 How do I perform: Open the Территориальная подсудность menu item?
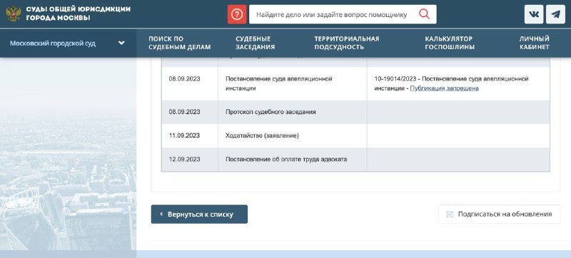(x=347, y=43)
